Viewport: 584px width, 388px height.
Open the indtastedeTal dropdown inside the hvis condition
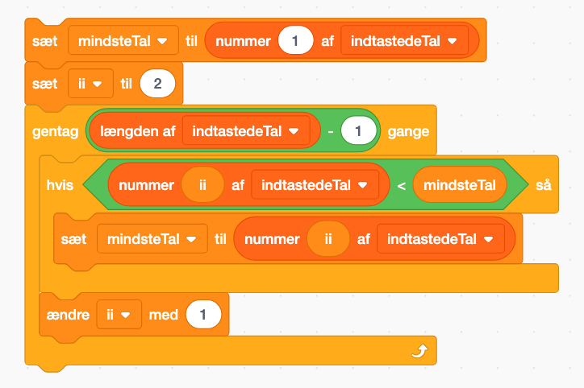(361, 185)
